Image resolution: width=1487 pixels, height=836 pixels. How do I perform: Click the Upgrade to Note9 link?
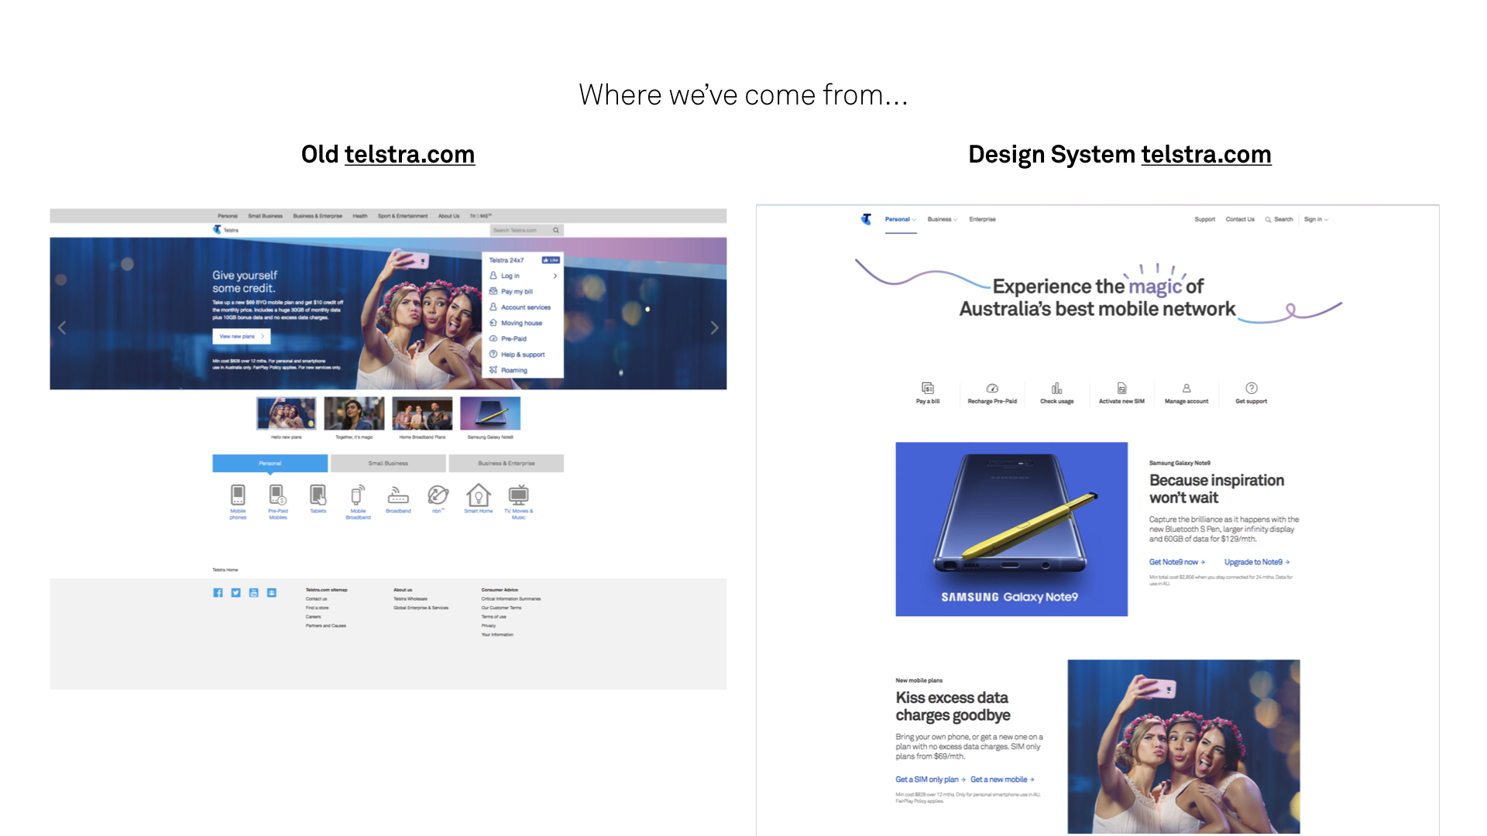(x=1257, y=562)
